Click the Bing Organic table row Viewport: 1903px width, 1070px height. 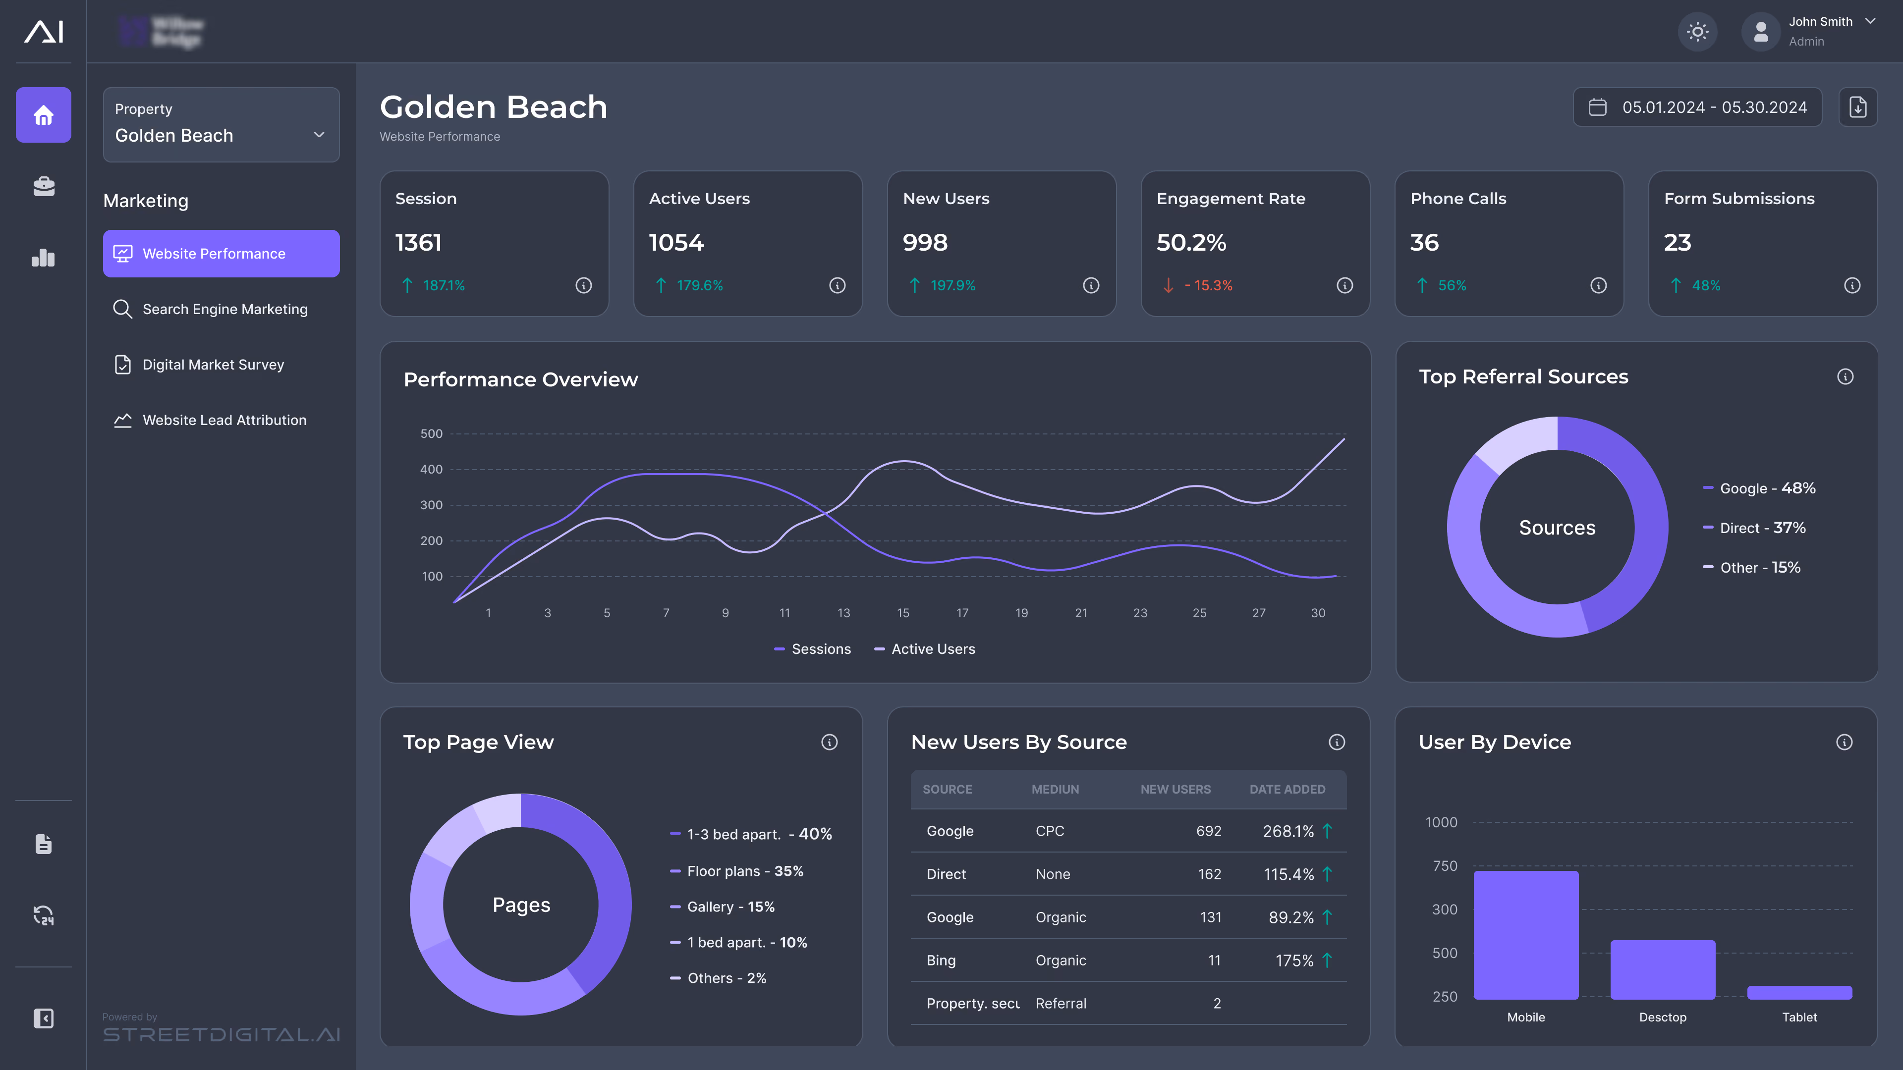[1128, 960]
